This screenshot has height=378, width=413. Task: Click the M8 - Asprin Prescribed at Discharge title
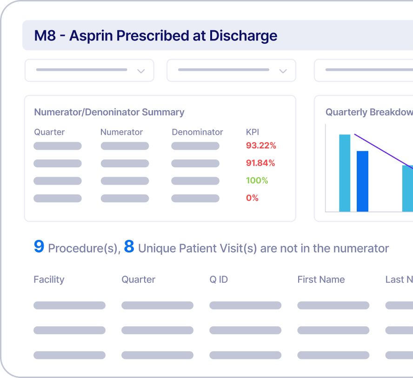[155, 35]
